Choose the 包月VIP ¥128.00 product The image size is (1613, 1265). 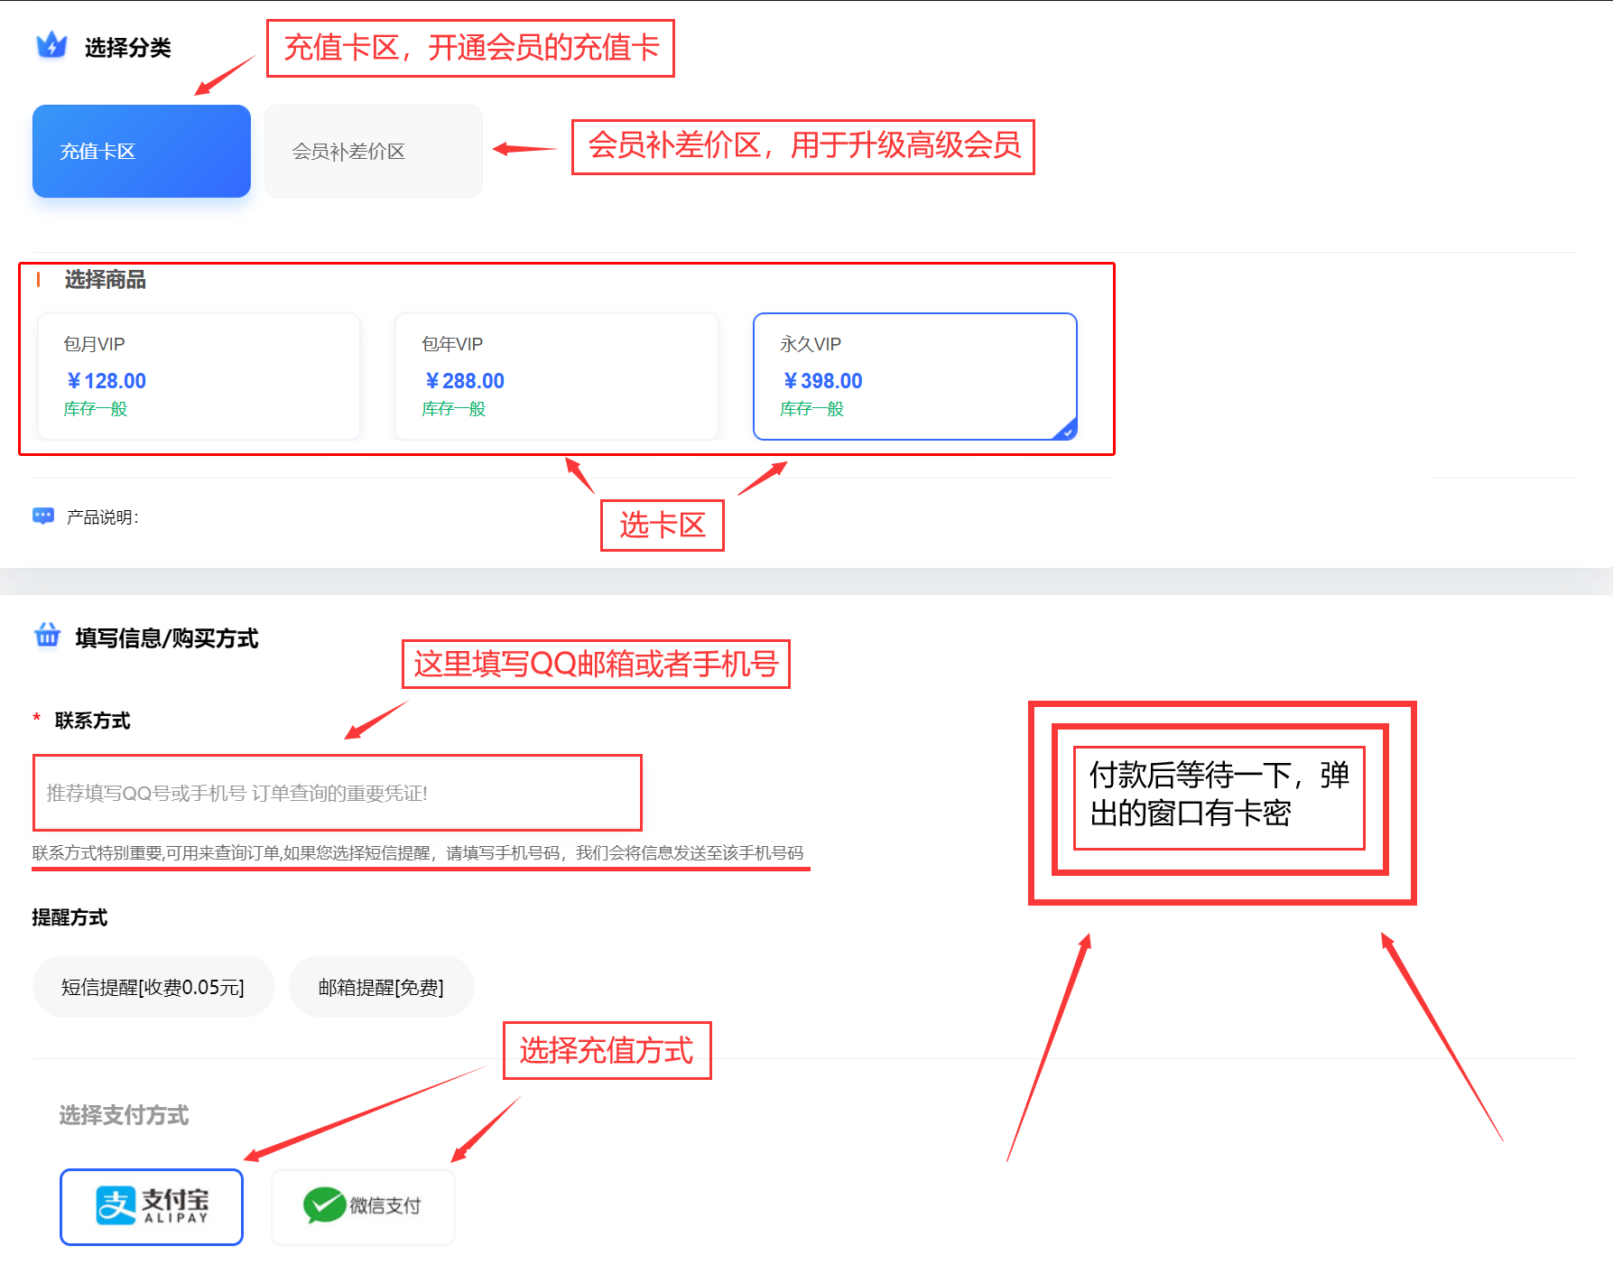[x=199, y=376]
